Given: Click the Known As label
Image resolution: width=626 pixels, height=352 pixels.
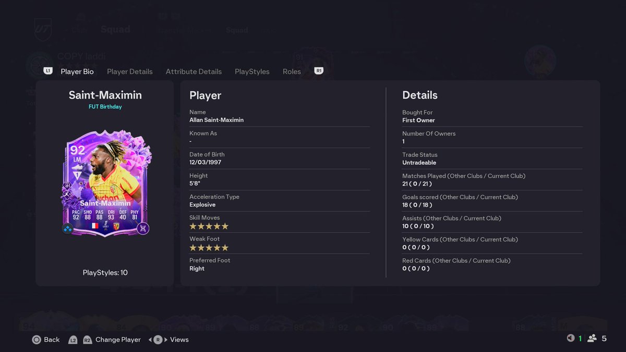Looking at the screenshot, I should 203,133.
